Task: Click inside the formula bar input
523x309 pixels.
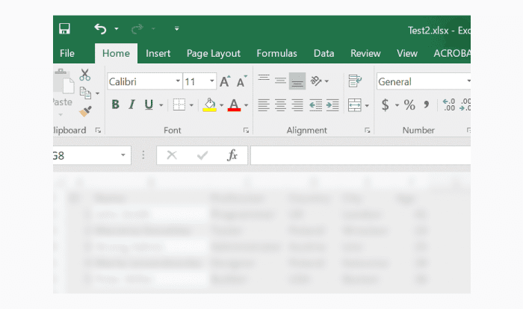Action: tap(359, 155)
